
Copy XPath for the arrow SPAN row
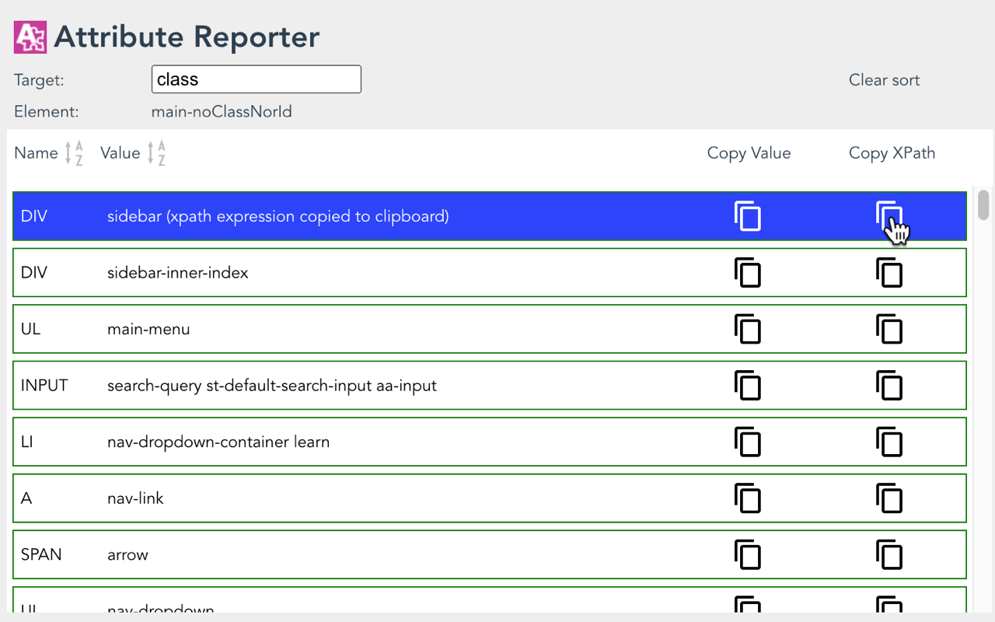(889, 554)
